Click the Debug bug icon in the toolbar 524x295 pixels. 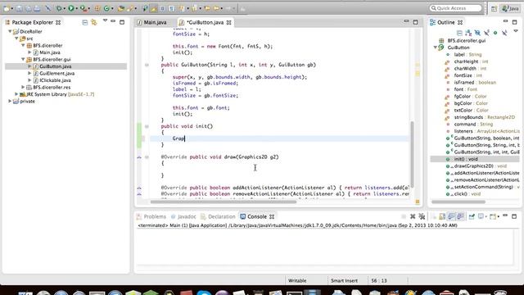[59, 8]
